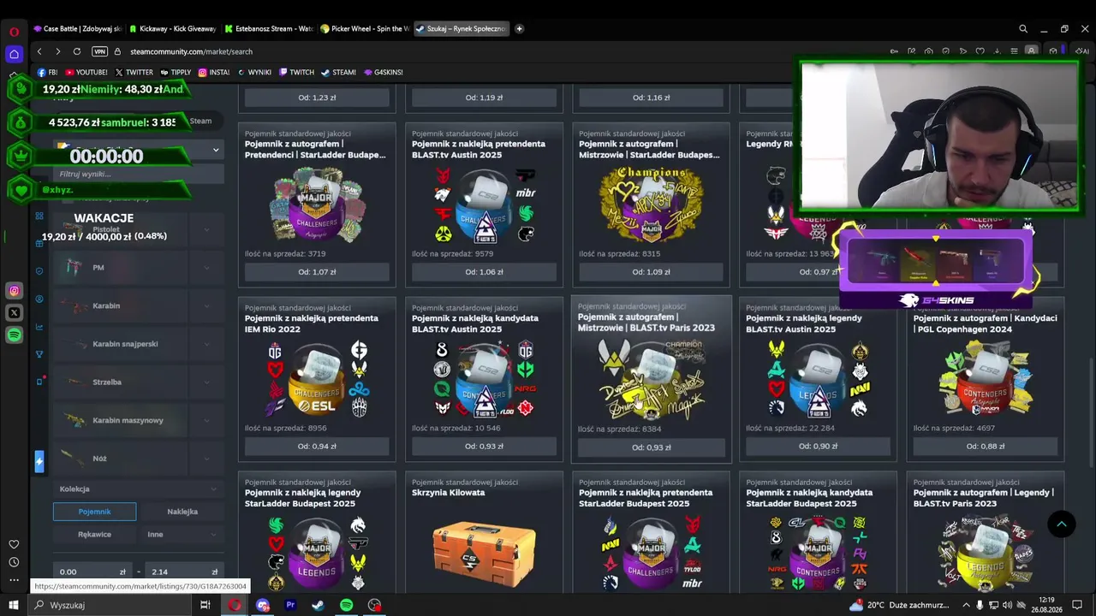
Task: Open the TIPPLY bookmark
Action: (x=176, y=72)
